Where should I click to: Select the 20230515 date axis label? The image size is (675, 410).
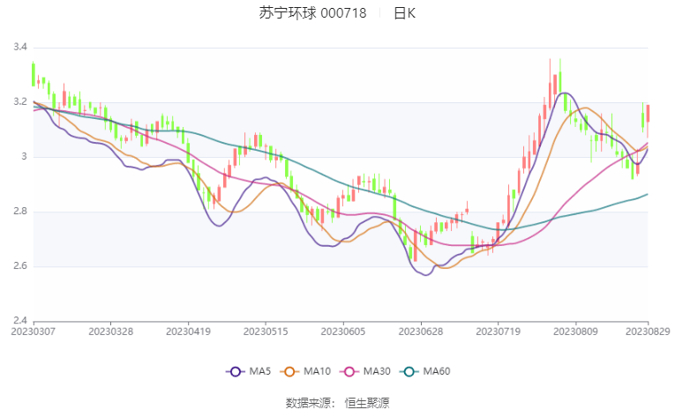[265, 331]
